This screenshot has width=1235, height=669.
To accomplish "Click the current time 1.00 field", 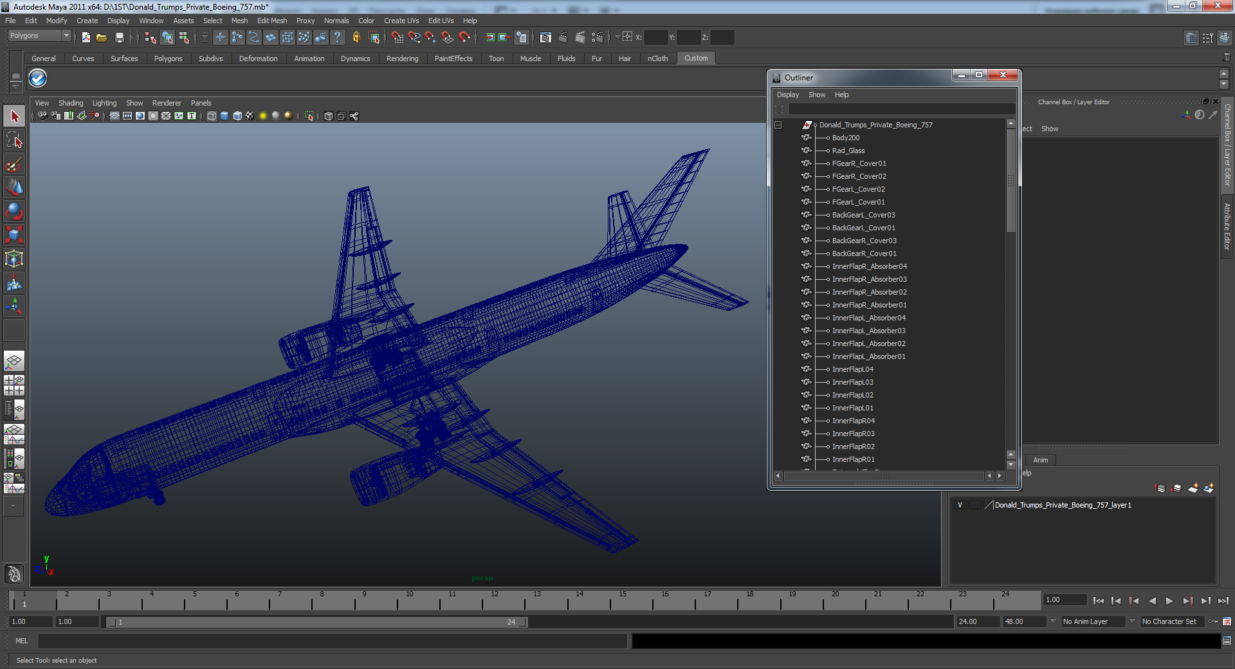I will click(x=1065, y=600).
